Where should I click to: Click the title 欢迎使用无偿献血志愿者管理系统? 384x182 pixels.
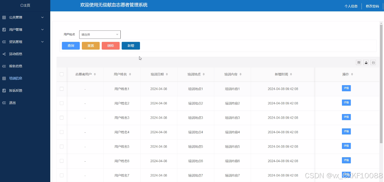[114, 5]
